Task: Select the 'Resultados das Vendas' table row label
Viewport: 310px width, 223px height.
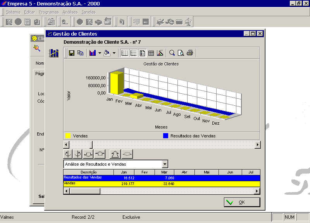Action: 83,177
